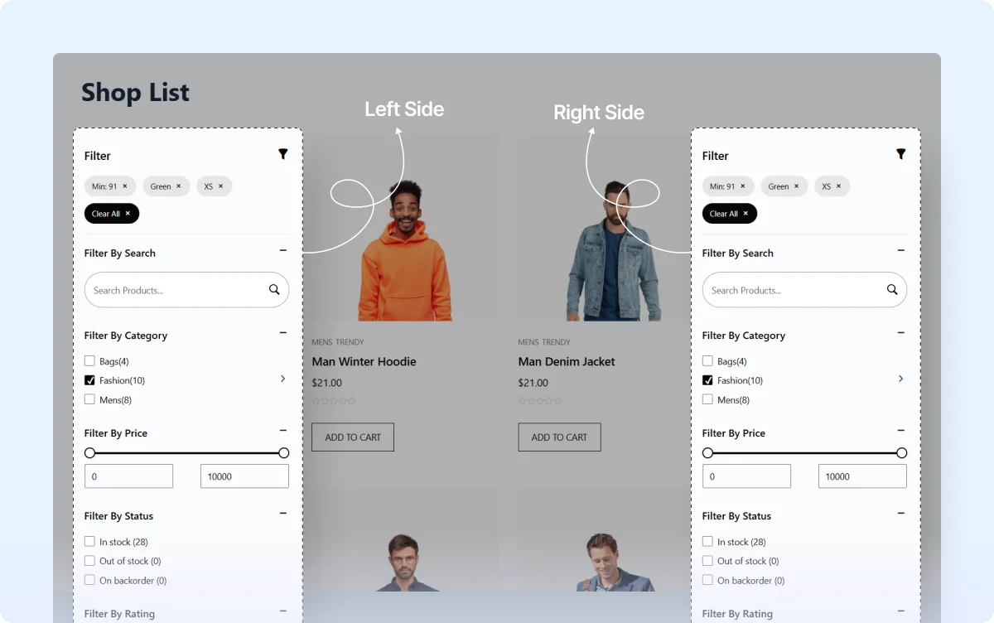The image size is (994, 623).
Task: Click the funnel icon in right Filter panel
Action: pyautogui.click(x=901, y=154)
